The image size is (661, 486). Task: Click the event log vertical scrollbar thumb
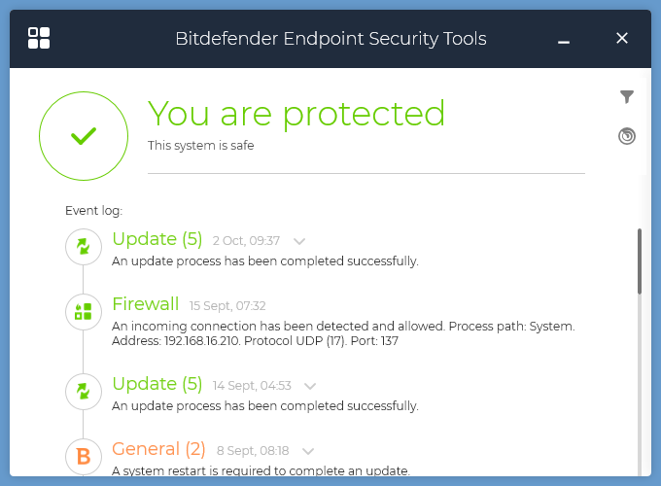point(639,260)
